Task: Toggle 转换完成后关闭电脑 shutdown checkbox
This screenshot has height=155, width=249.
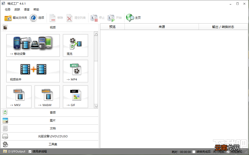Action: 194,152
